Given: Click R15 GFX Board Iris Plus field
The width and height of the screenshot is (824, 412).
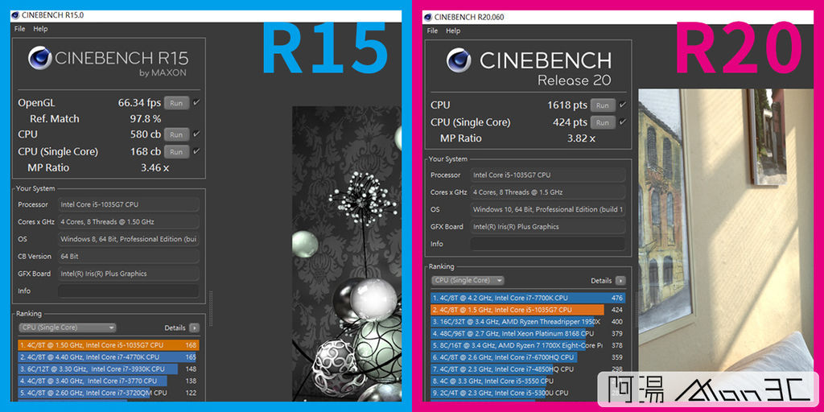Looking at the screenshot, I should click(x=129, y=274).
